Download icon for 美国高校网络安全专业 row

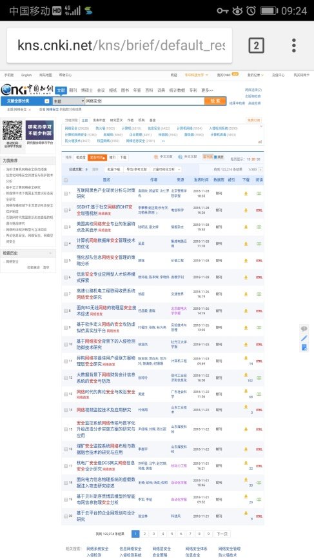(x=246, y=227)
